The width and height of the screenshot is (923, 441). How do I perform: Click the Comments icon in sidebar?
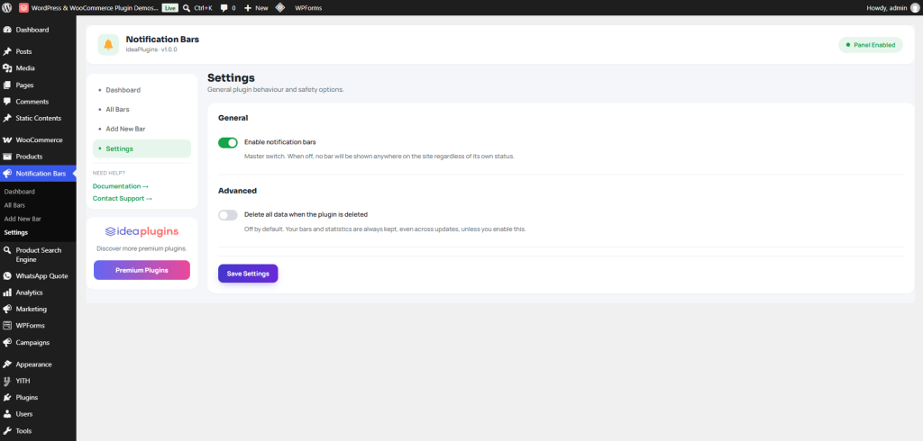(7, 101)
